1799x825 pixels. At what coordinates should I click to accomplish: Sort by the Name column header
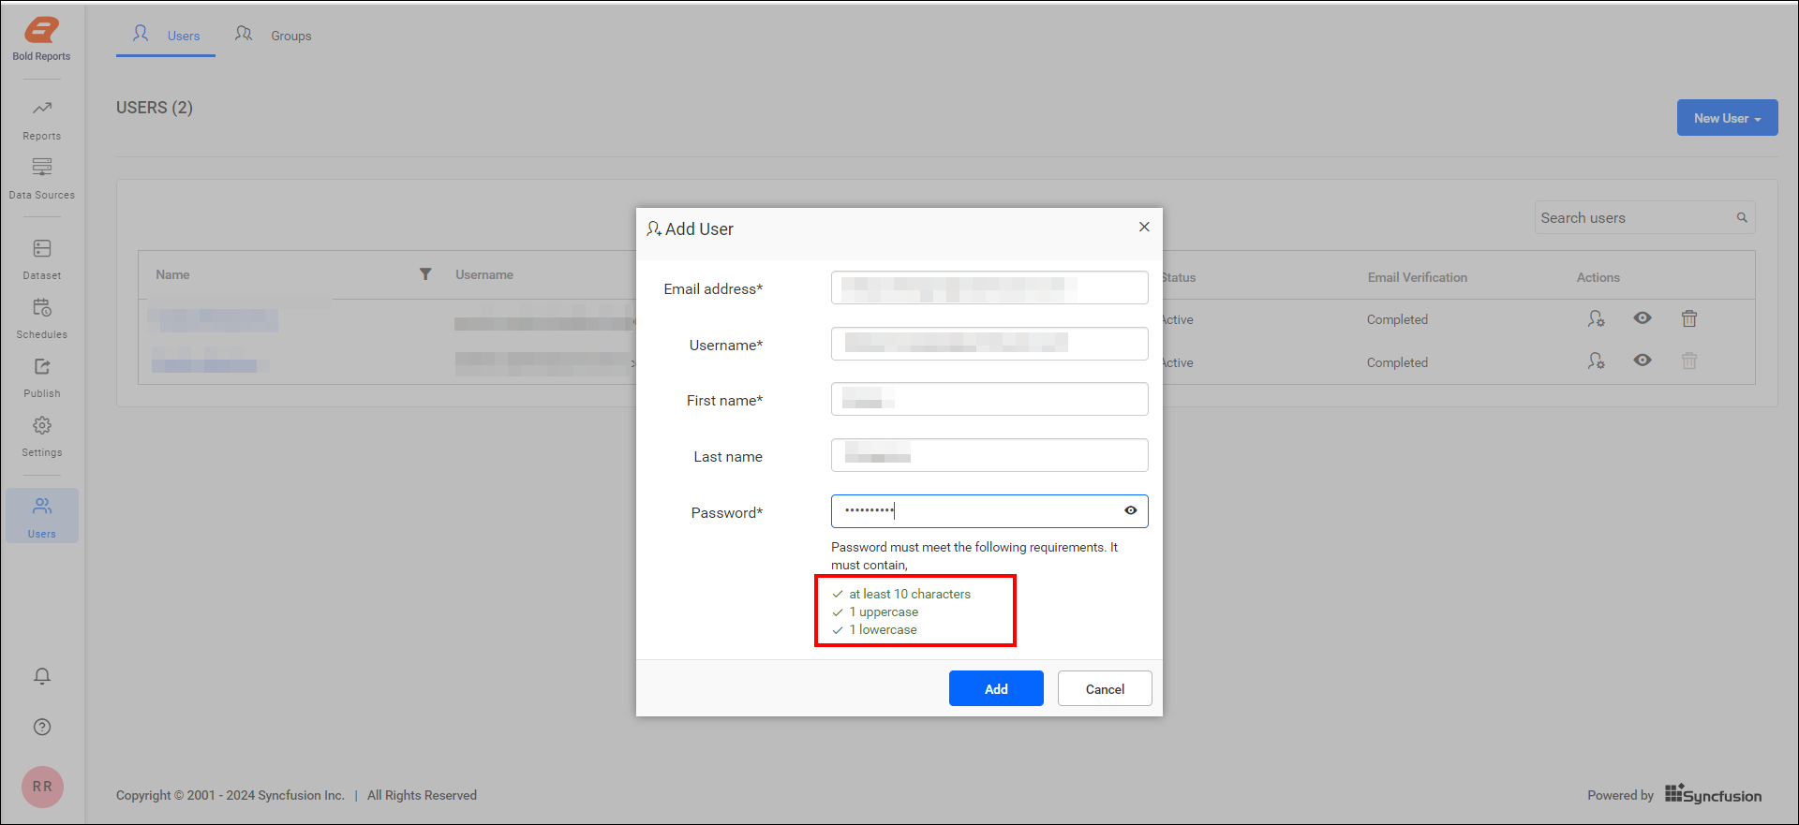coord(172,274)
